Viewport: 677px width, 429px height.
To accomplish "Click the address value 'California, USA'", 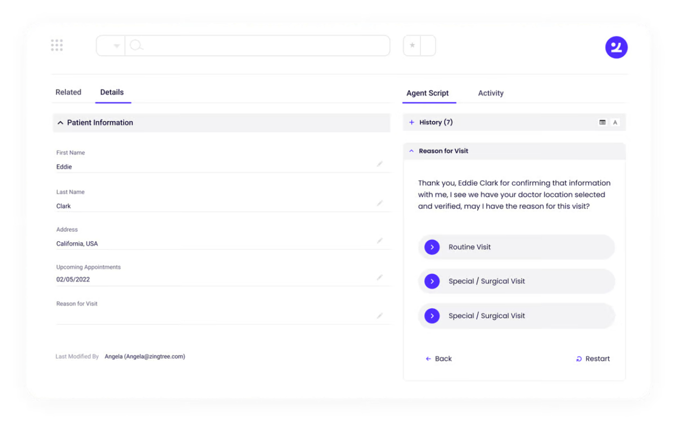I will point(77,243).
